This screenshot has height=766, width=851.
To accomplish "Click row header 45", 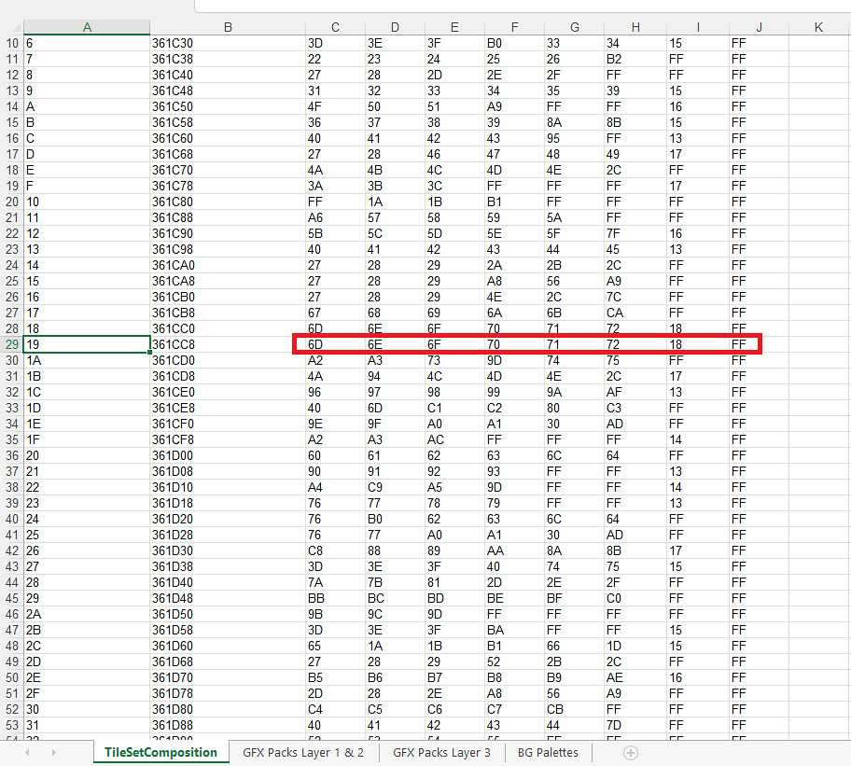I will point(11,598).
